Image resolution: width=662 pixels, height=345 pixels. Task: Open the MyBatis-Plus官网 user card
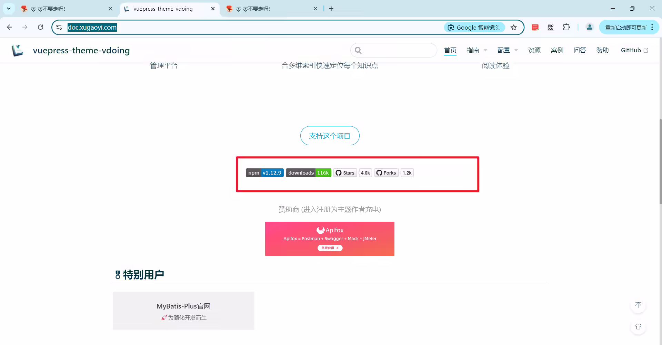coord(183,311)
